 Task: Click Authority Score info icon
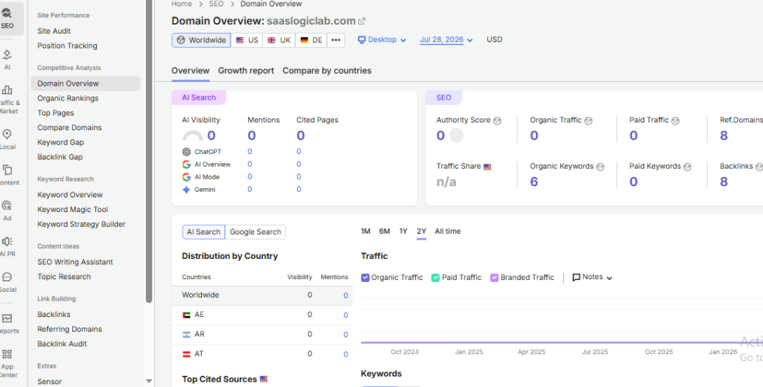(497, 121)
